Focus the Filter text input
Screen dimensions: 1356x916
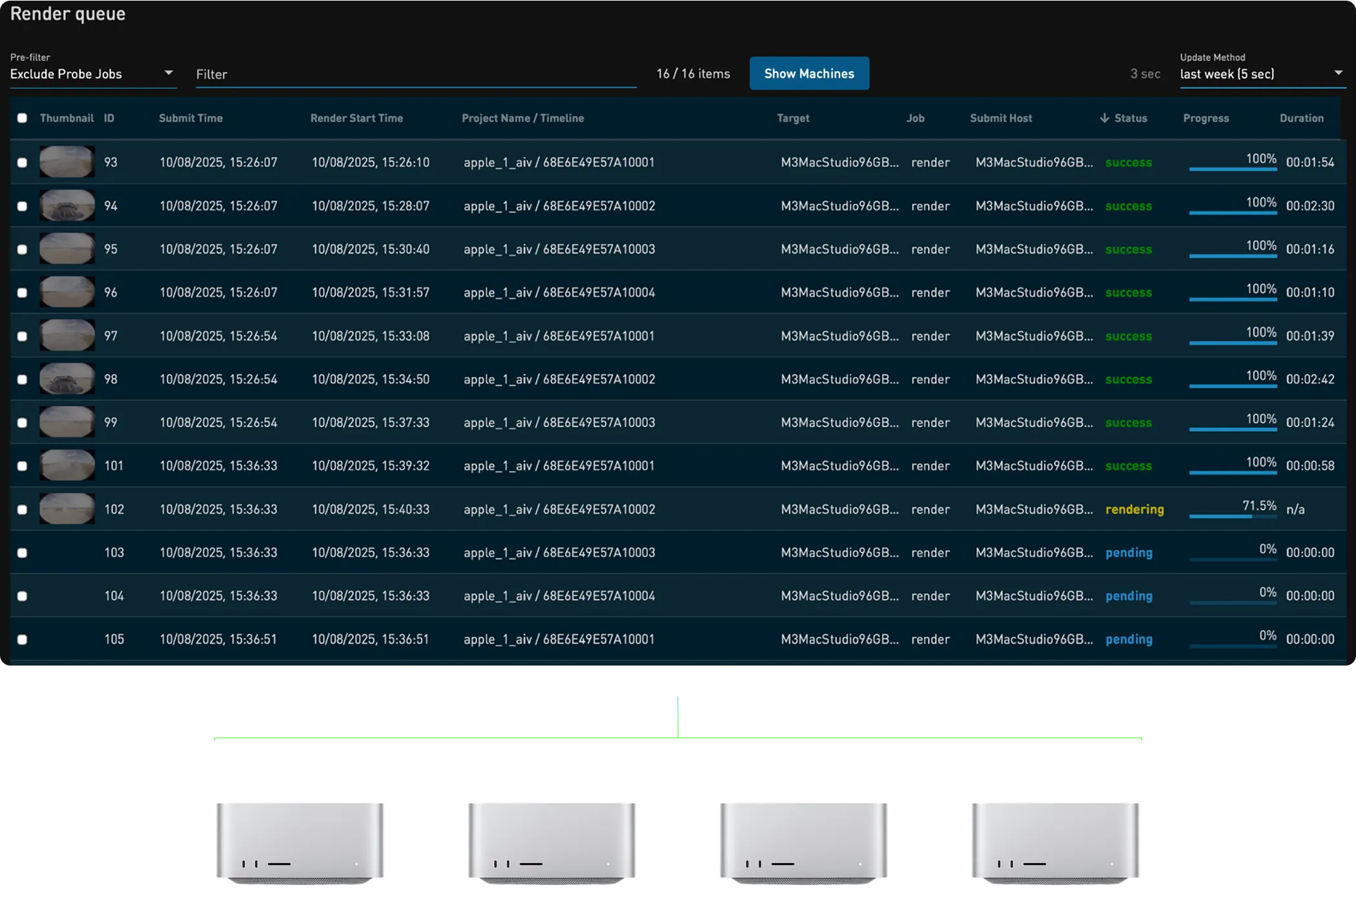pos(416,74)
